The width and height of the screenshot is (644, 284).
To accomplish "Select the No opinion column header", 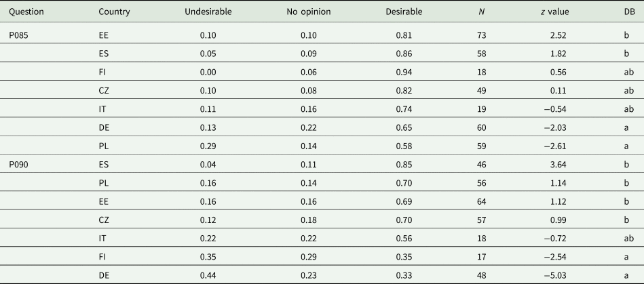I will coord(306,13).
